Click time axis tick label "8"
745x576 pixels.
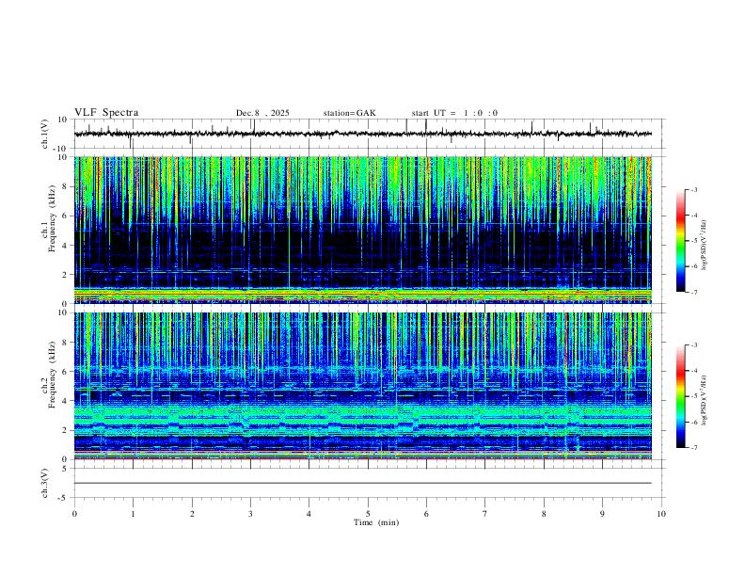click(544, 514)
